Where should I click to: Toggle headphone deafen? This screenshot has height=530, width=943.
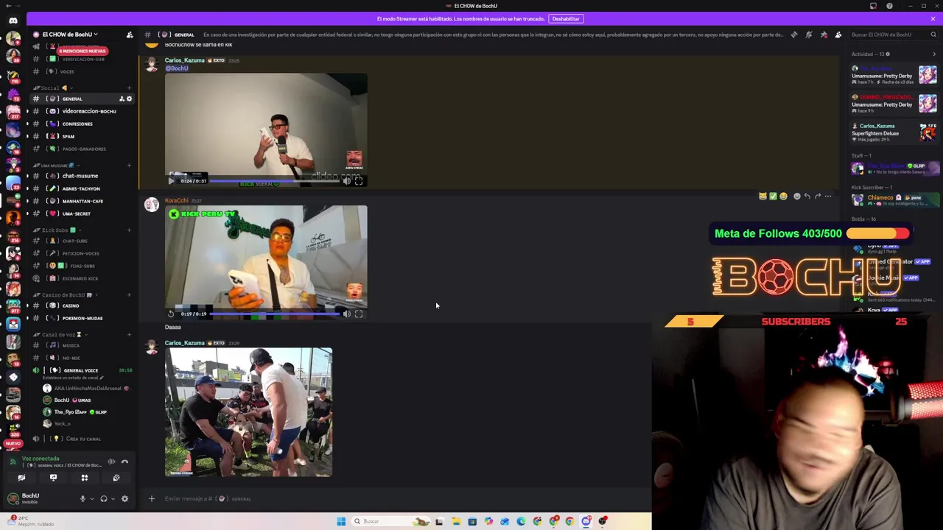(x=104, y=499)
